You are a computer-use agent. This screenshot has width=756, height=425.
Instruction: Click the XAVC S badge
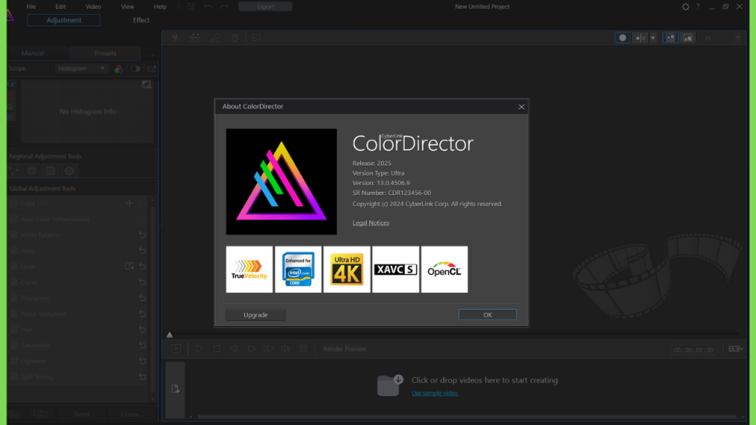tap(396, 269)
